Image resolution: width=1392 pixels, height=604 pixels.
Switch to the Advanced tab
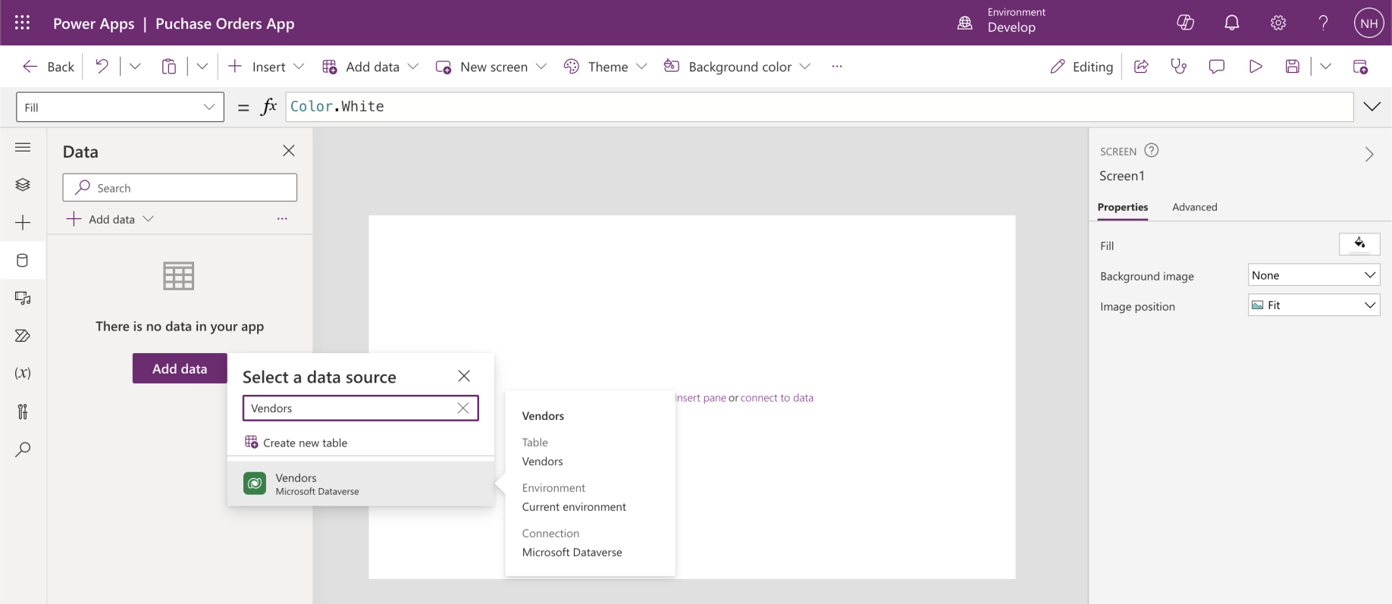[x=1195, y=207]
